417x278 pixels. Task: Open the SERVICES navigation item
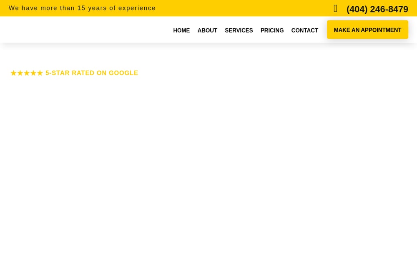[239, 30]
